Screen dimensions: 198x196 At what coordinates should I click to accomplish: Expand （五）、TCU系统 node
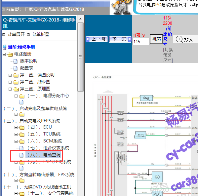[x=16, y=134]
